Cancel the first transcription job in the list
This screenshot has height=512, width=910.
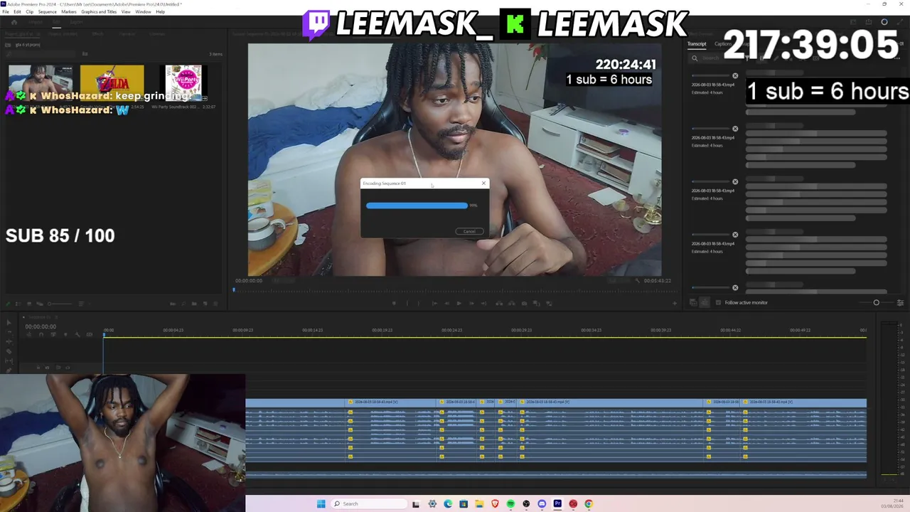click(735, 76)
